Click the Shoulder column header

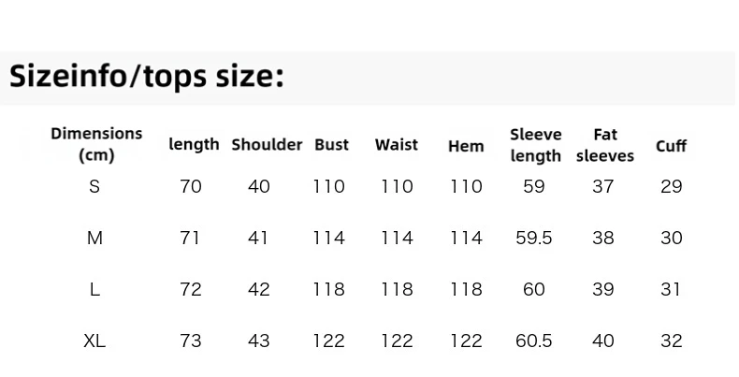coord(267,145)
